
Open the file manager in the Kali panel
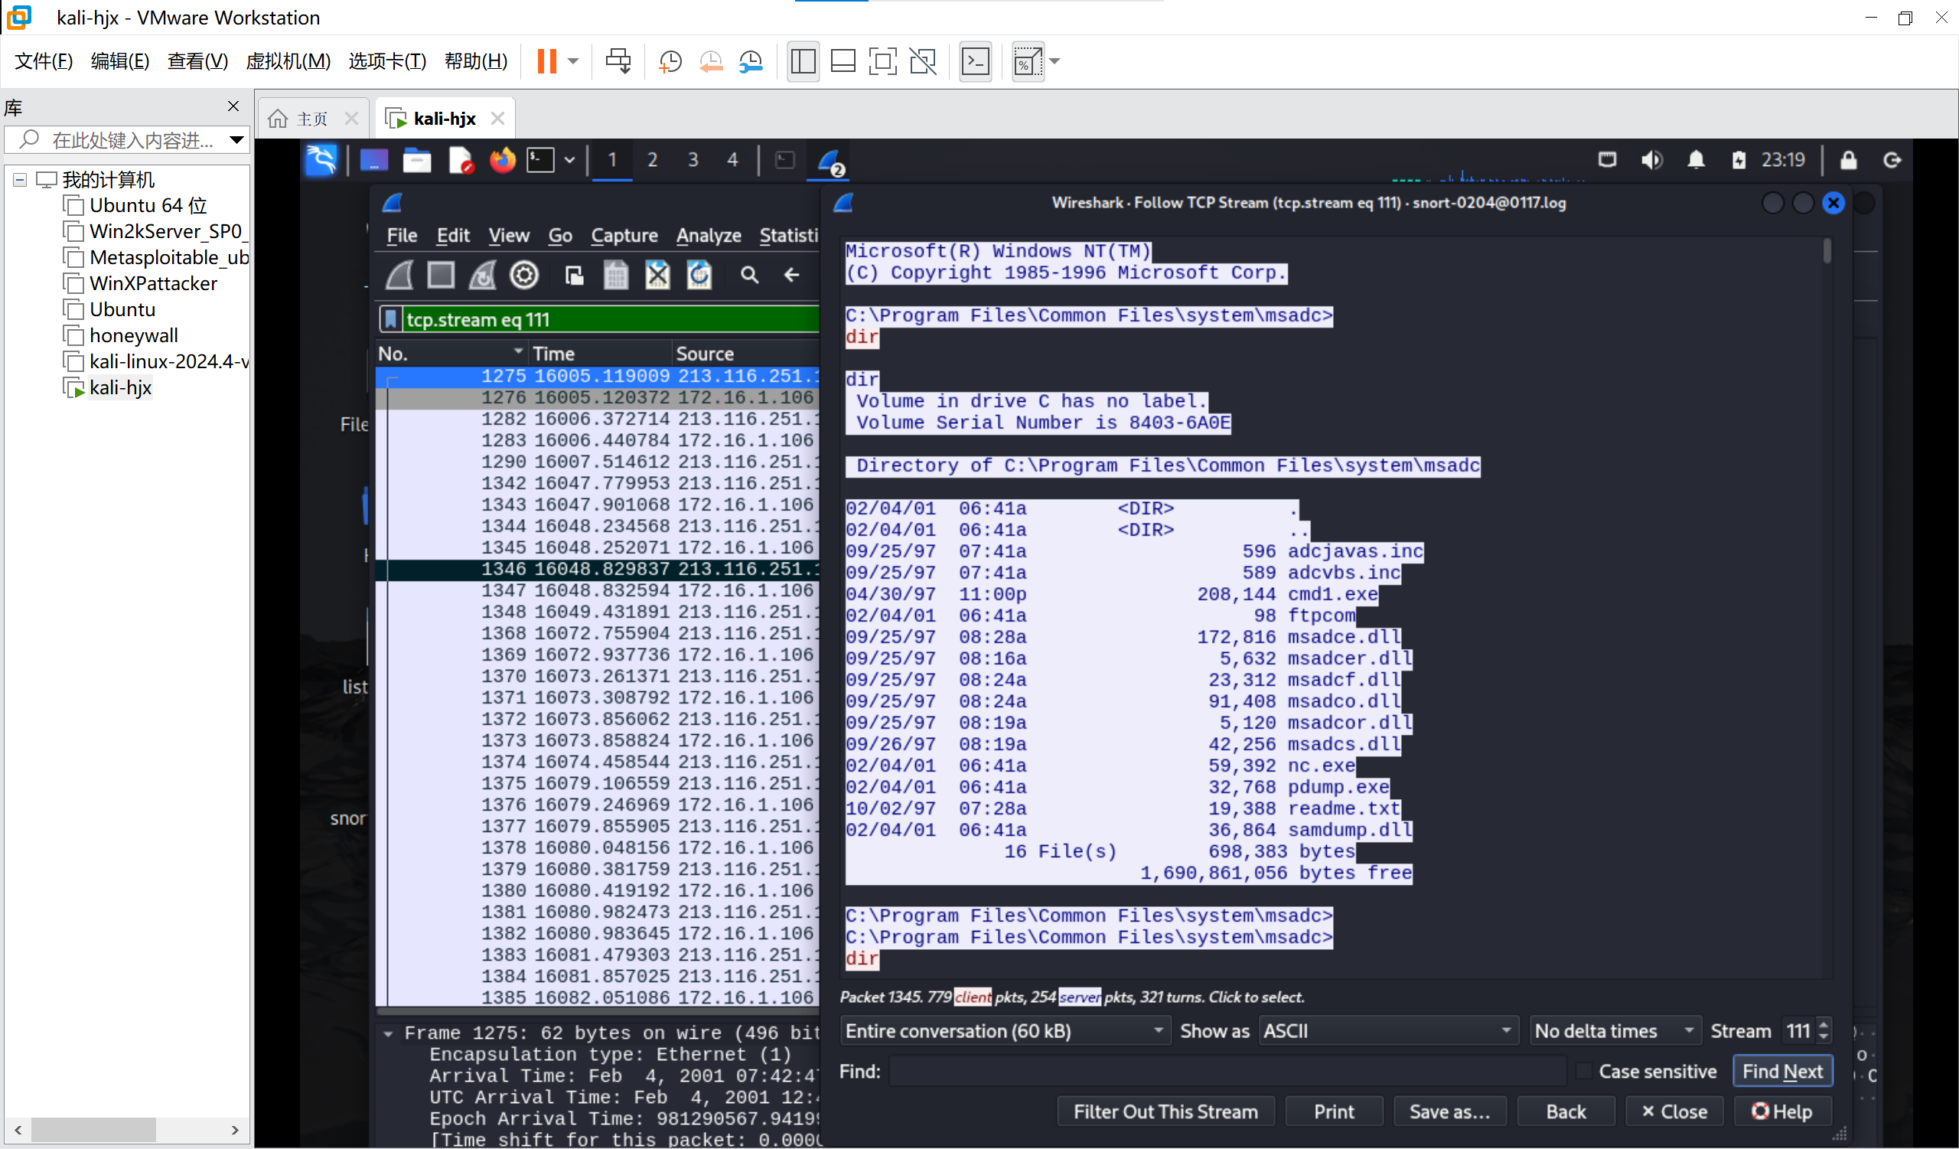(417, 160)
